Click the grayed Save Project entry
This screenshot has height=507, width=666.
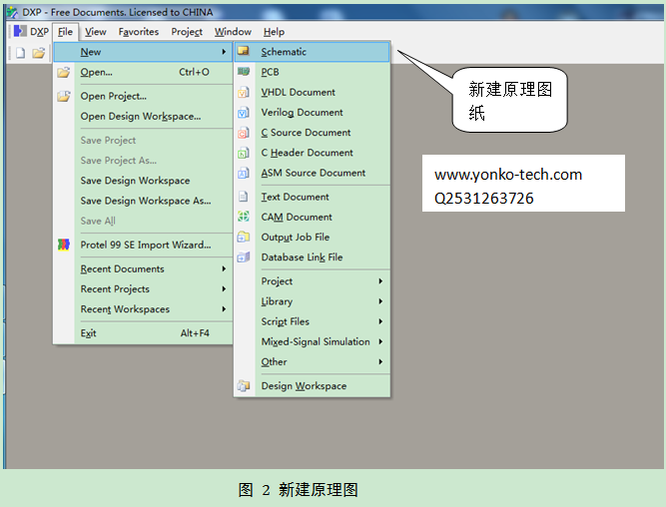click(x=143, y=140)
